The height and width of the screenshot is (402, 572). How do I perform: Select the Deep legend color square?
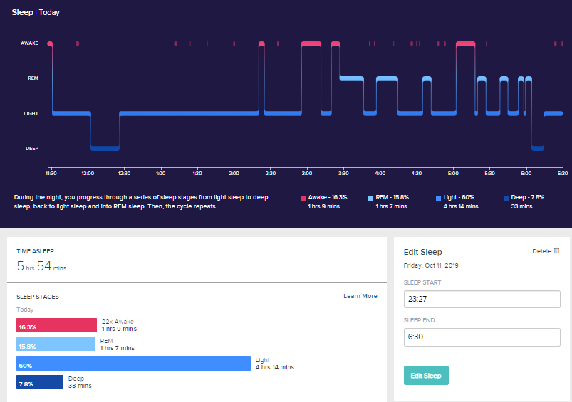(505, 197)
